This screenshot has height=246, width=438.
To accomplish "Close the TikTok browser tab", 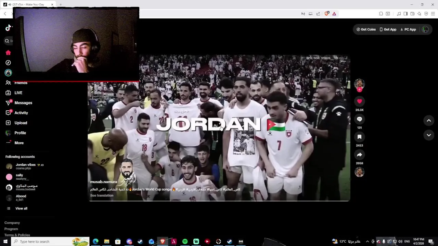I will click(x=52, y=4).
